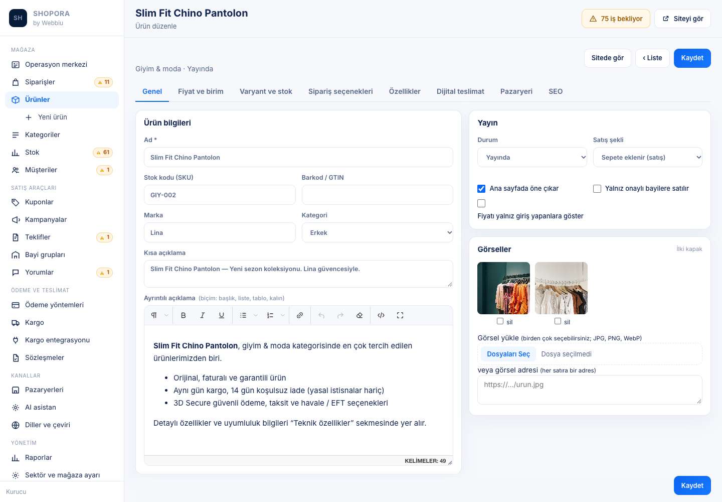
Task: Open the Sipariş seçenekleri tab
Action: pyautogui.click(x=340, y=91)
